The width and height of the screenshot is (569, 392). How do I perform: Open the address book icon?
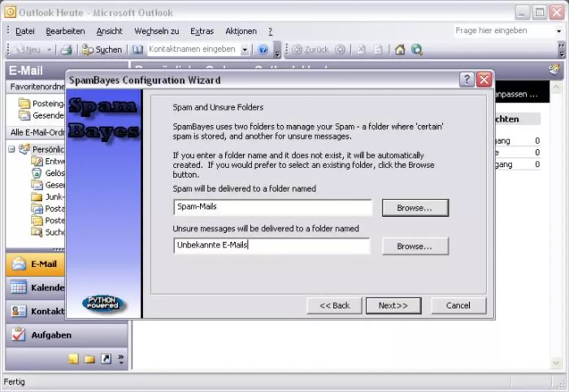[138, 50]
